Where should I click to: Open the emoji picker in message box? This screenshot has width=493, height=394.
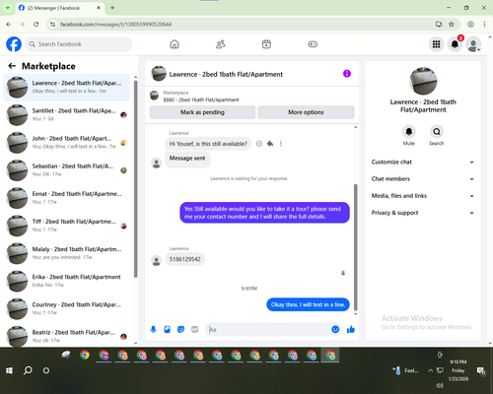pyautogui.click(x=335, y=329)
